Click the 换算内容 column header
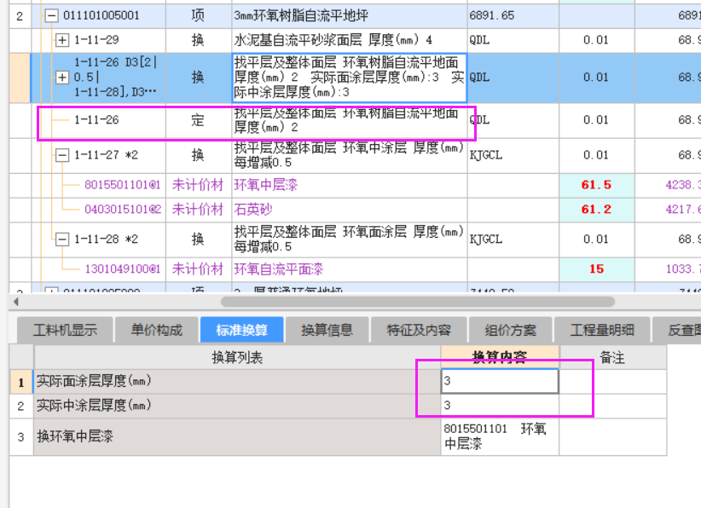This screenshot has height=508, width=701. point(500,357)
